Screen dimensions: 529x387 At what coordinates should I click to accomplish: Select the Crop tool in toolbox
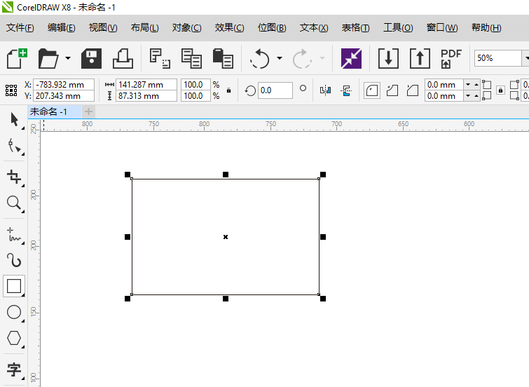point(14,175)
